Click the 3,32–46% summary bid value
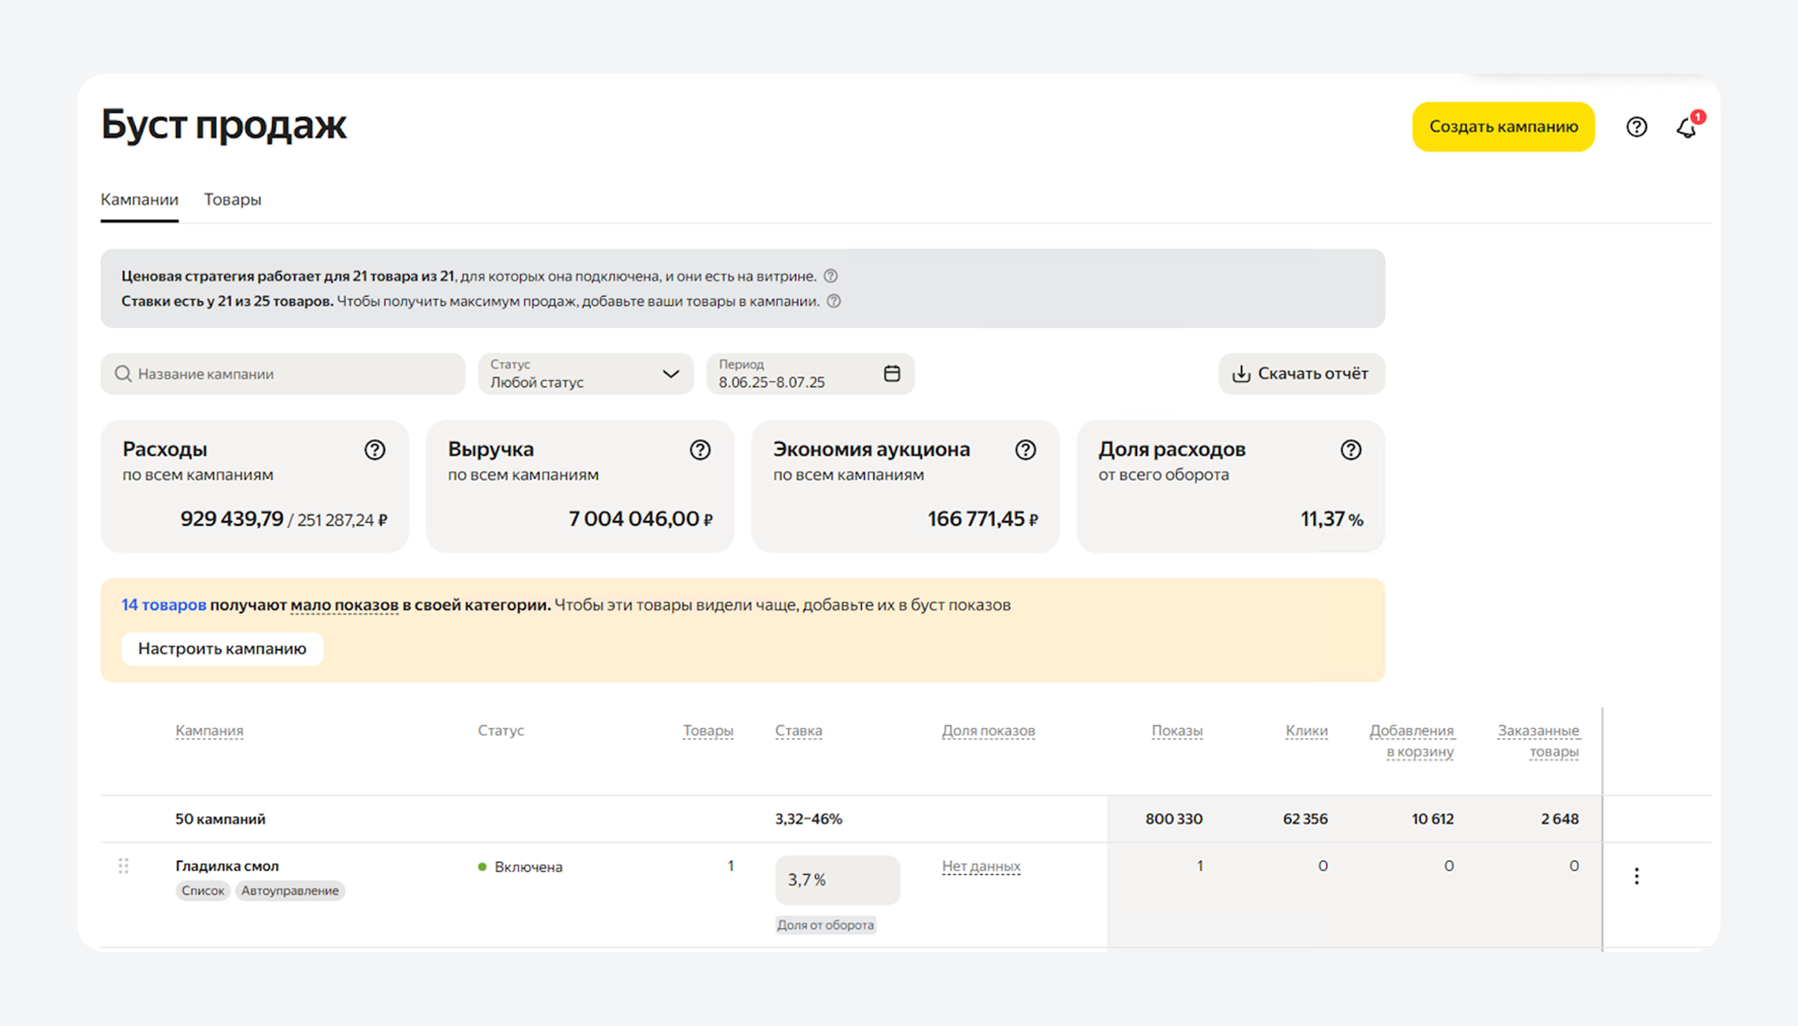 click(x=809, y=820)
